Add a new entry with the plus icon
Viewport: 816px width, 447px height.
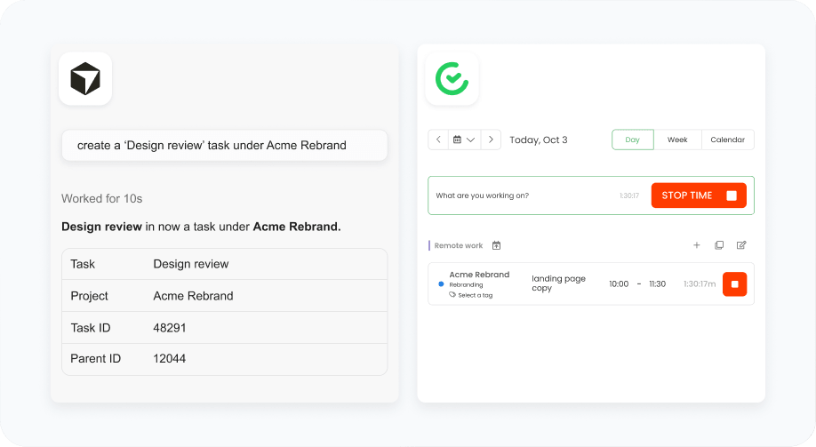[x=696, y=245]
